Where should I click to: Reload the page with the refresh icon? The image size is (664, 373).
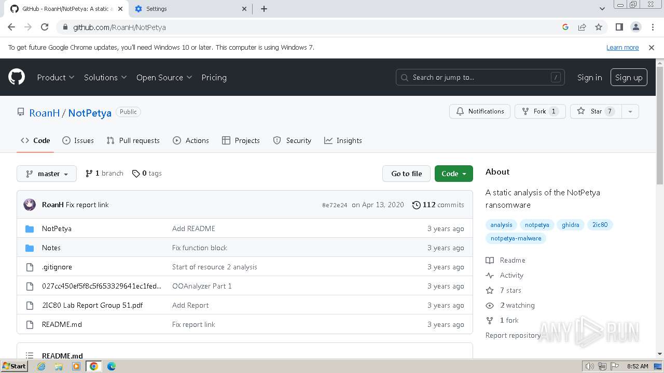[45, 27]
